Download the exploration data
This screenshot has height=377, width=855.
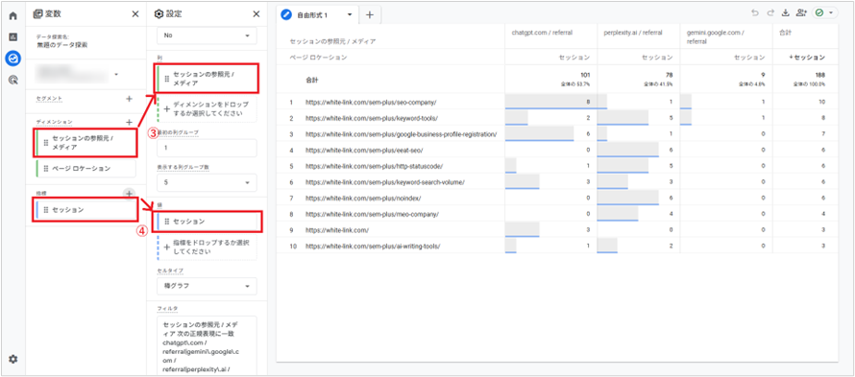tap(786, 13)
